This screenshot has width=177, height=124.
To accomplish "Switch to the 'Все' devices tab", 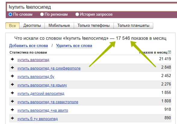I will [12, 26].
